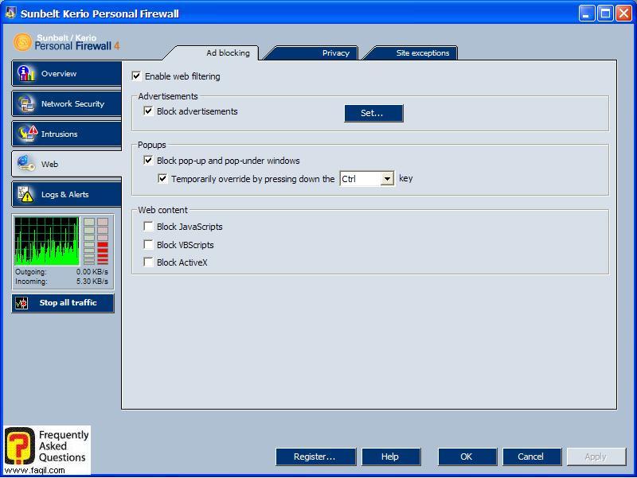This screenshot has width=637, height=478.
Task: Enable Block JavaScripts
Action: coord(147,227)
